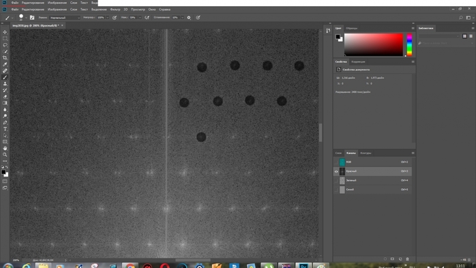The width and height of the screenshot is (476, 268).
Task: Show libraries items in list view
Action: tap(471, 36)
